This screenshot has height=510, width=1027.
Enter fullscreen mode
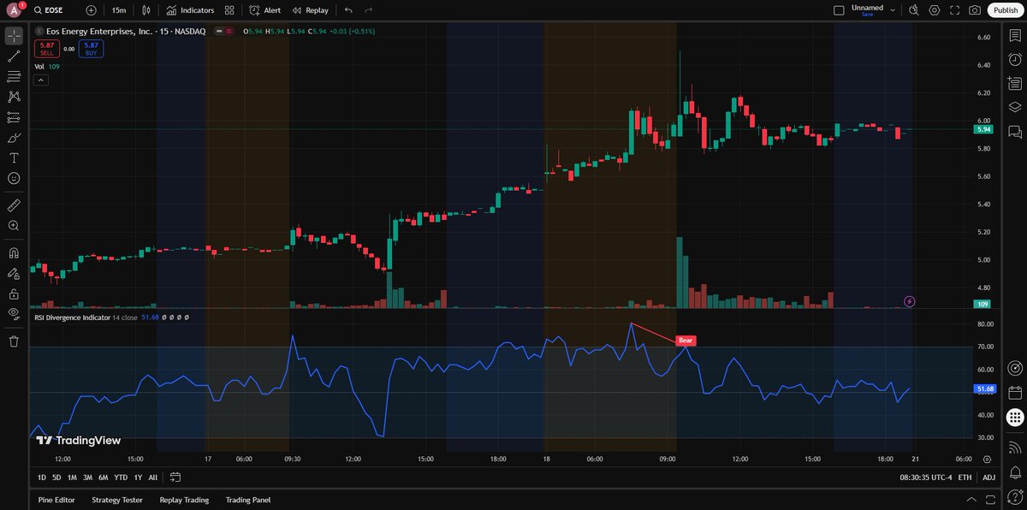[954, 10]
